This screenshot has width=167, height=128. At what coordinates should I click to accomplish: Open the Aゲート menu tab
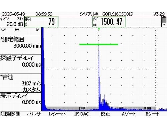coord(129,114)
